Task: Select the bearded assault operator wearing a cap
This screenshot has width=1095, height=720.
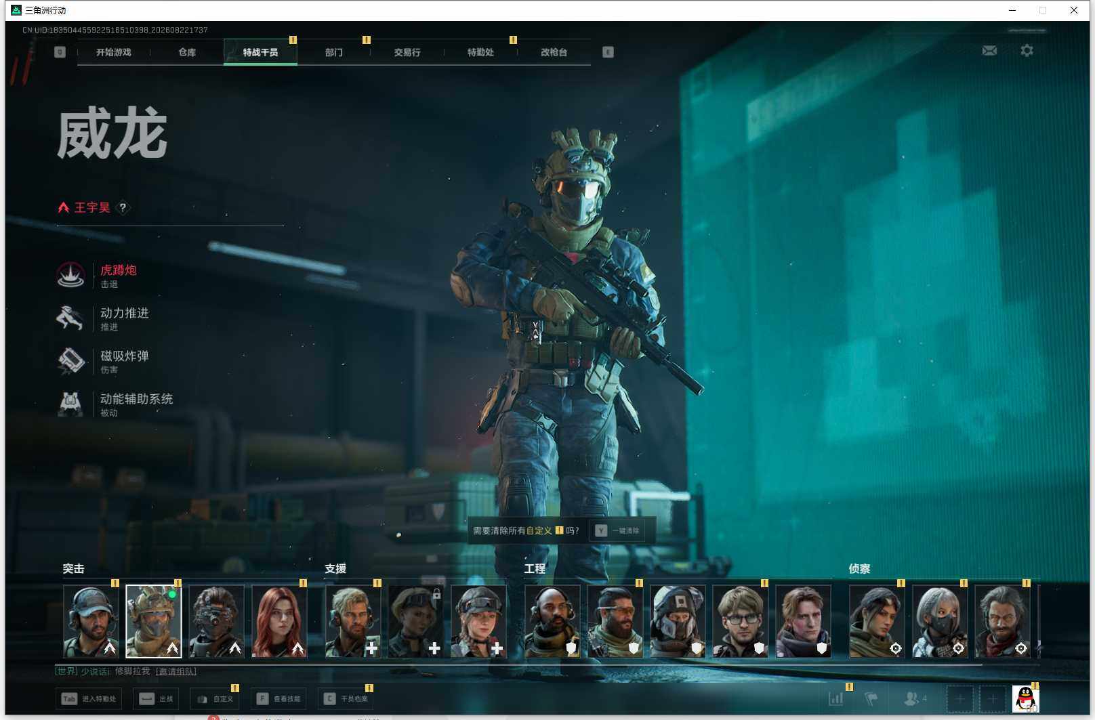Action: point(91,621)
